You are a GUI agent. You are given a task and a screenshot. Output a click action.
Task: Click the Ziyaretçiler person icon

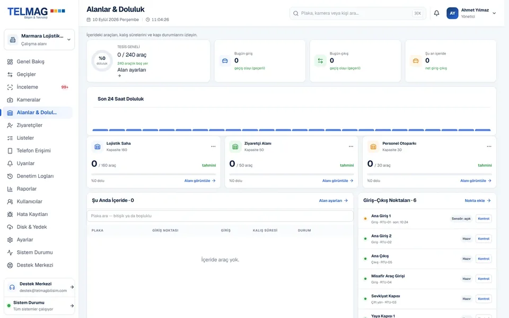(10, 125)
